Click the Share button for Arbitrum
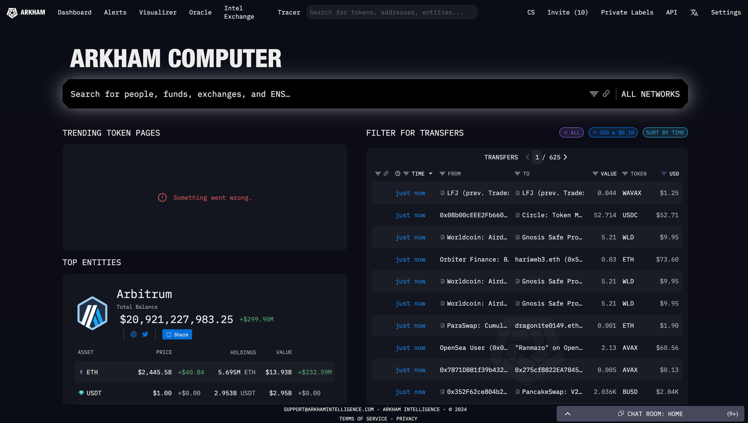The width and height of the screenshot is (748, 423). pos(177,334)
